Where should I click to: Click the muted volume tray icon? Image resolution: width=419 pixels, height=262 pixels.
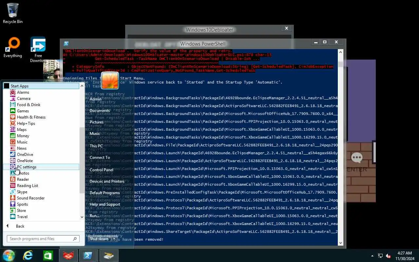[x=388, y=256]
